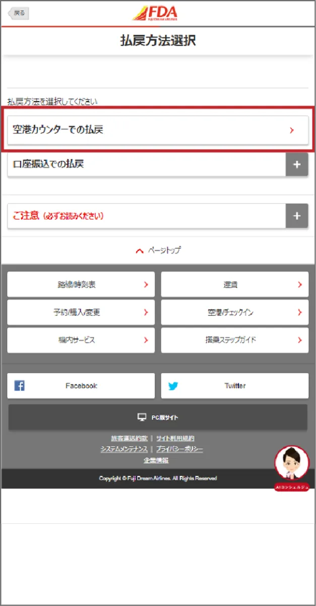Click the red arrow on 路線/時刻表
Image resolution: width=316 pixels, height=606 pixels.
click(x=146, y=285)
